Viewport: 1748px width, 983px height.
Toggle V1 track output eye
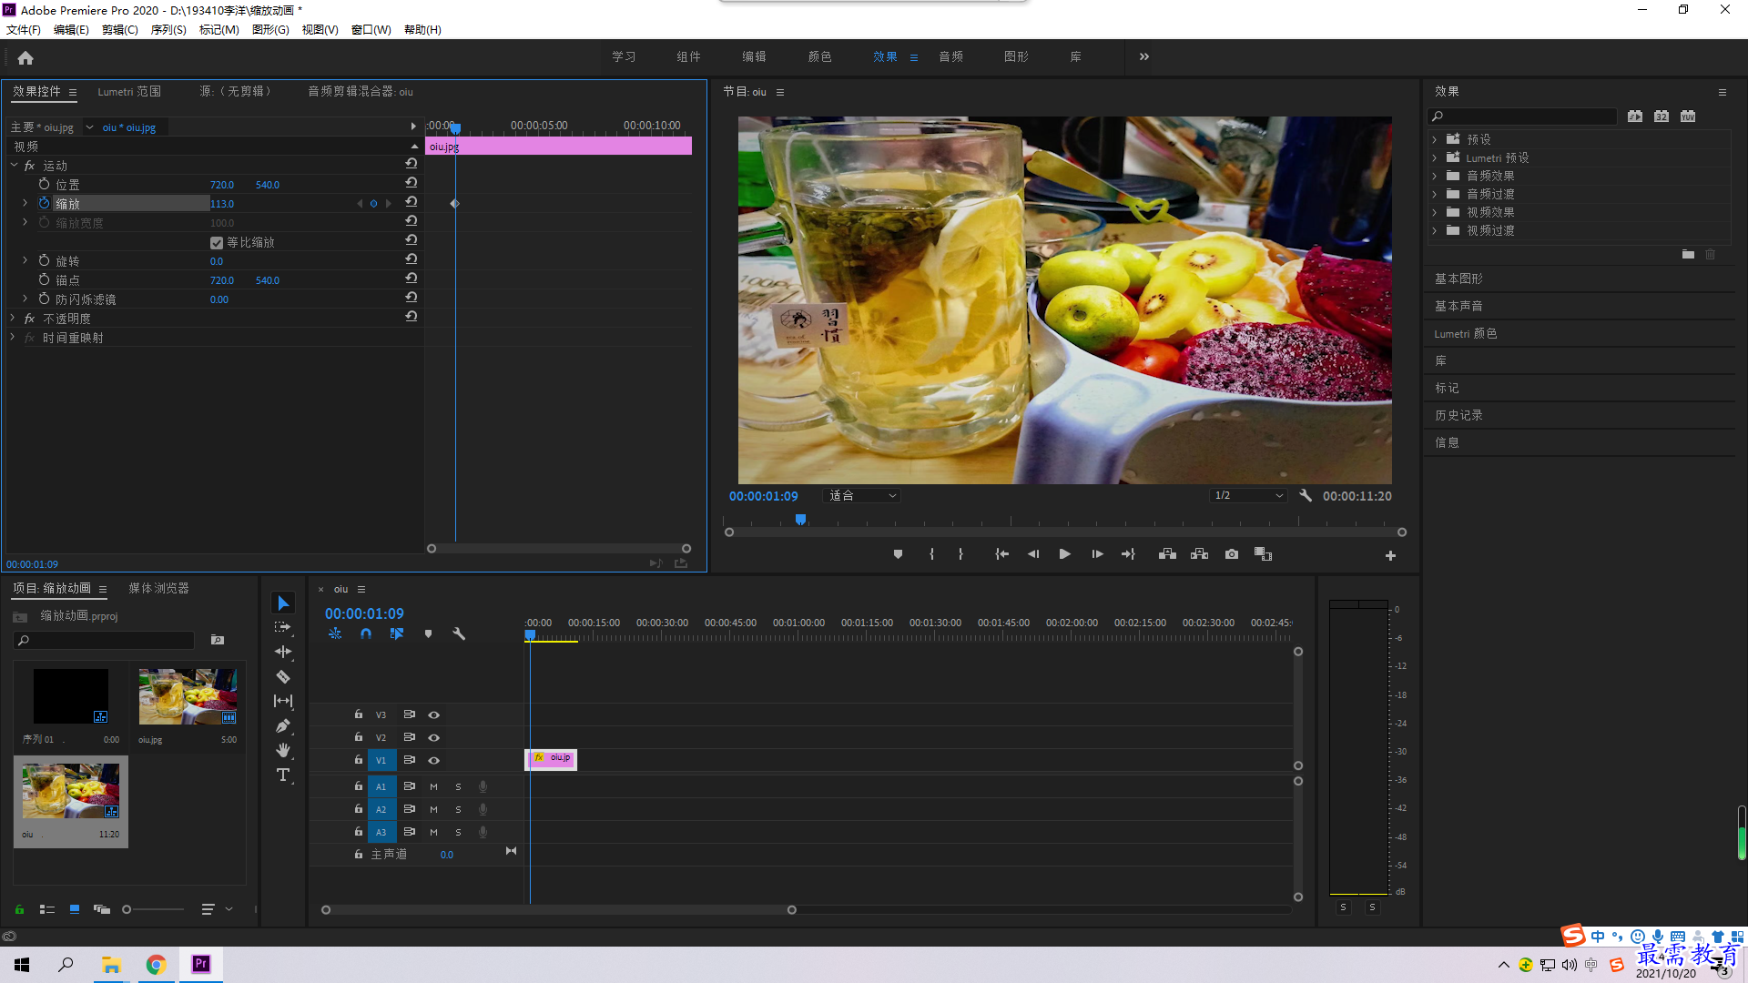click(x=434, y=760)
